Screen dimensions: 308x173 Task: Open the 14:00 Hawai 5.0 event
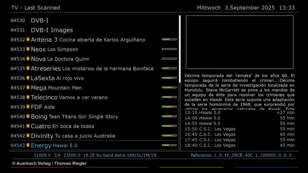[239, 118]
